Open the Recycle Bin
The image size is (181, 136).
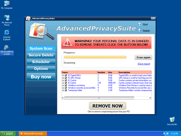point(172,119)
